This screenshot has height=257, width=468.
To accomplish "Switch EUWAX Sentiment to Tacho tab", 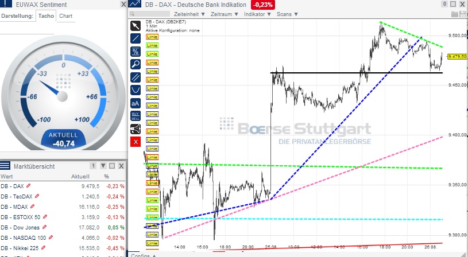I will (46, 16).
